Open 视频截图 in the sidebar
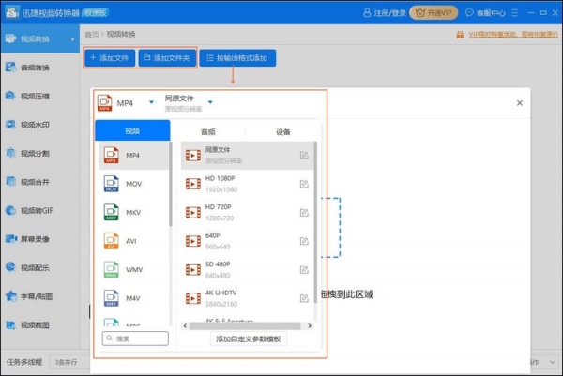 click(x=39, y=325)
